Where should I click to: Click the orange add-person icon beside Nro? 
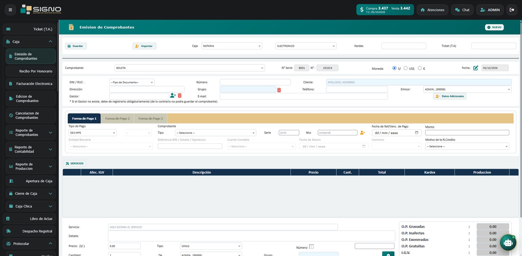coord(362,133)
